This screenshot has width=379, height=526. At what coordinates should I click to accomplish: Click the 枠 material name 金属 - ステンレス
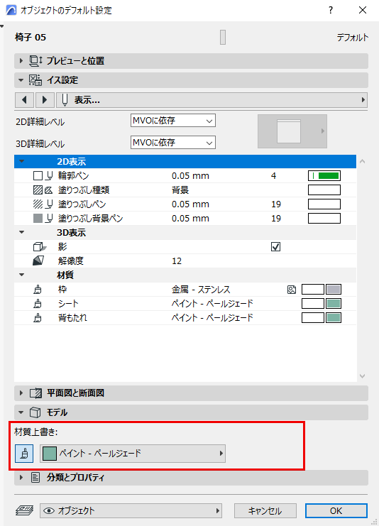[x=201, y=290]
